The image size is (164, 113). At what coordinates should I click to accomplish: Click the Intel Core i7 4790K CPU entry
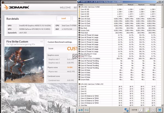click(69, 25)
